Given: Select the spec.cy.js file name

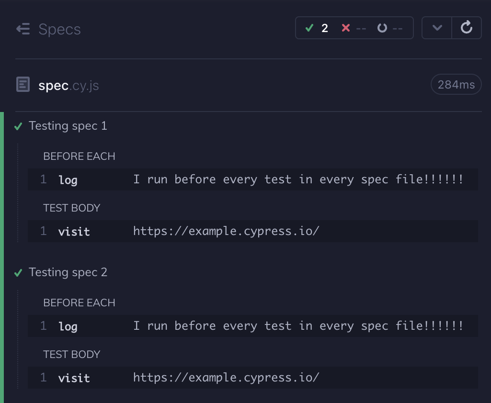Looking at the screenshot, I should (x=68, y=85).
